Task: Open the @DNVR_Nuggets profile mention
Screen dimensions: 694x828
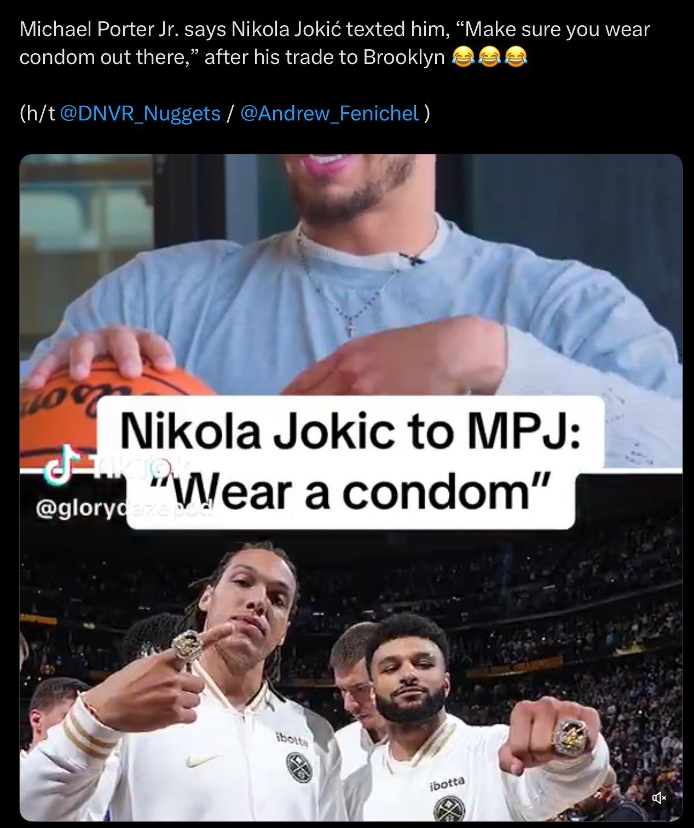Action: pos(140,113)
